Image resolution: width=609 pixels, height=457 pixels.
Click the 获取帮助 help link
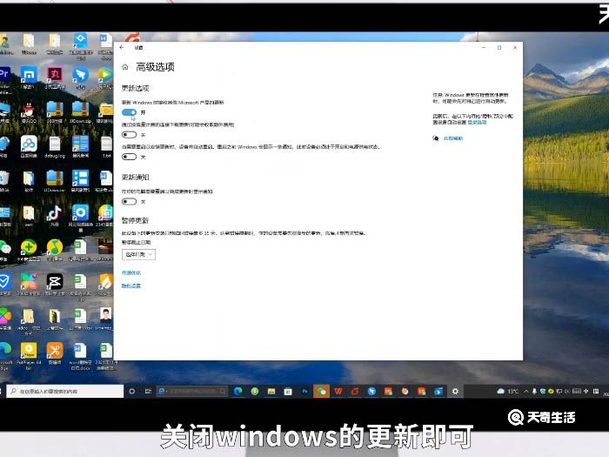(x=453, y=138)
